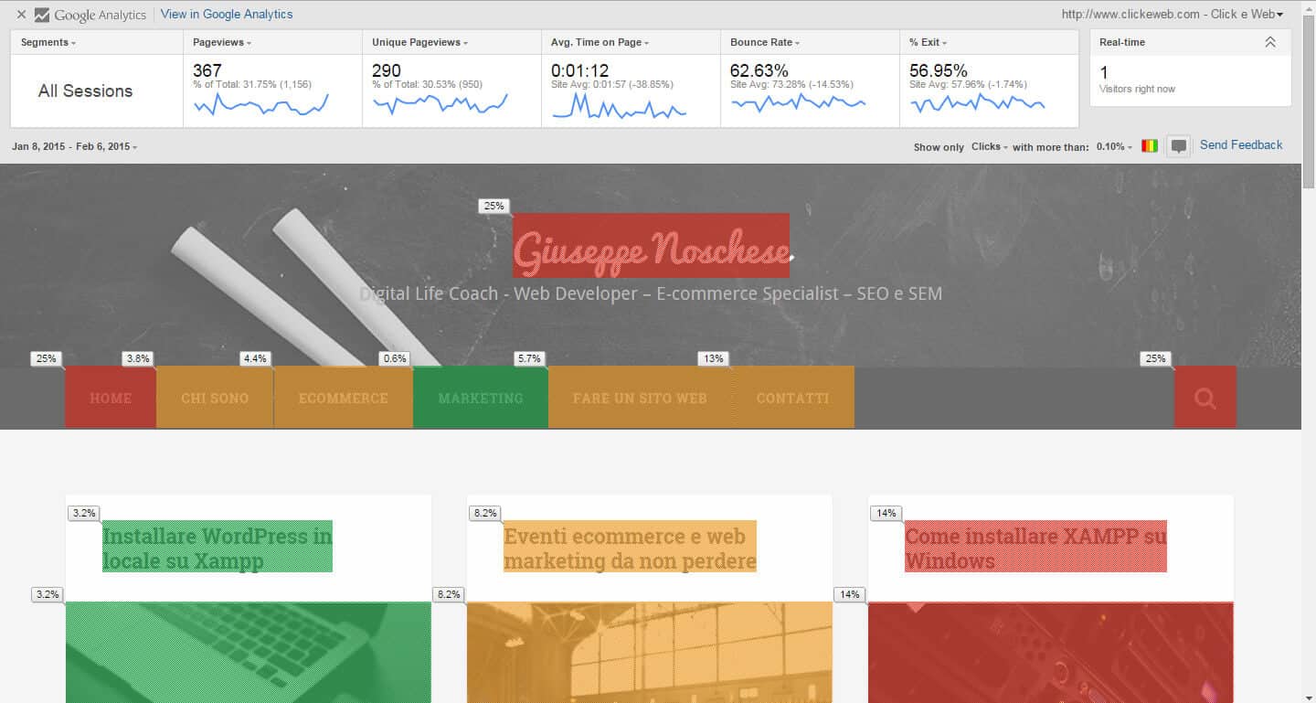1316x703 pixels.
Task: Open the % Exit metric dropdown
Action: coord(928,42)
